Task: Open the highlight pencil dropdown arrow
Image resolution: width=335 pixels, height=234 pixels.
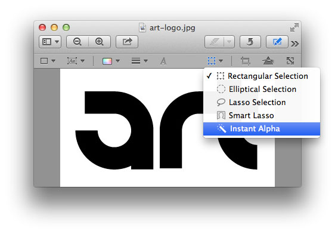Action: tap(229, 42)
